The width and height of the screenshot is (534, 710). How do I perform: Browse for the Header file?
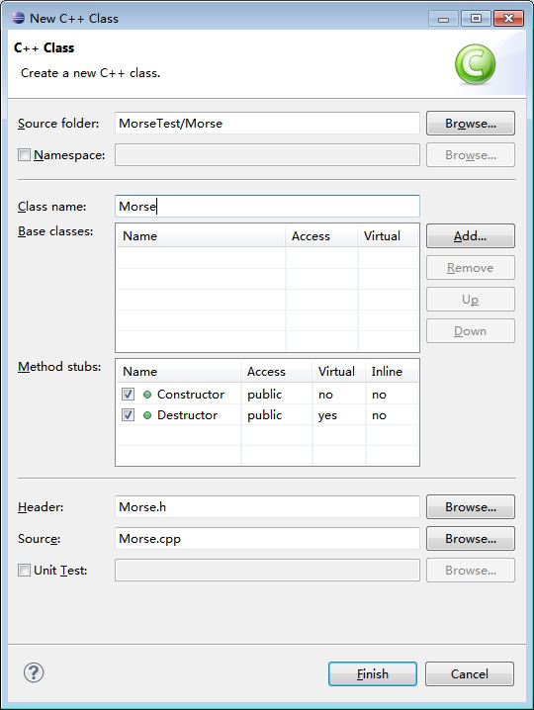(x=470, y=506)
